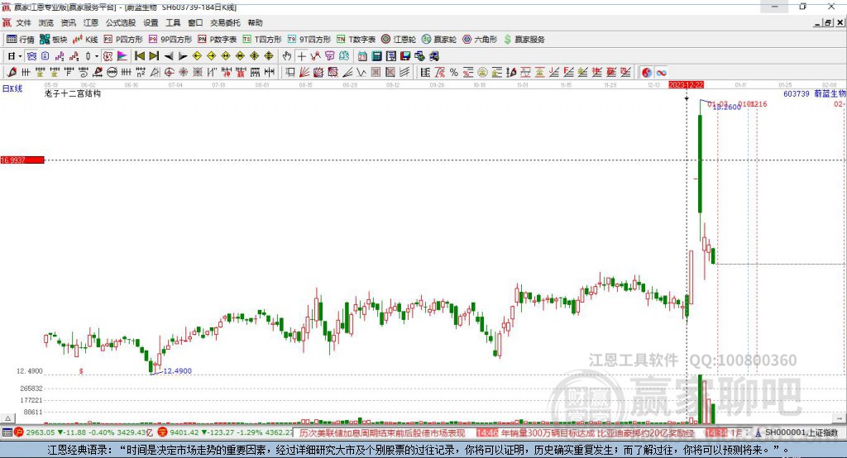Open the T四方形 tool
This screenshot has width=847, height=458.
point(262,40)
